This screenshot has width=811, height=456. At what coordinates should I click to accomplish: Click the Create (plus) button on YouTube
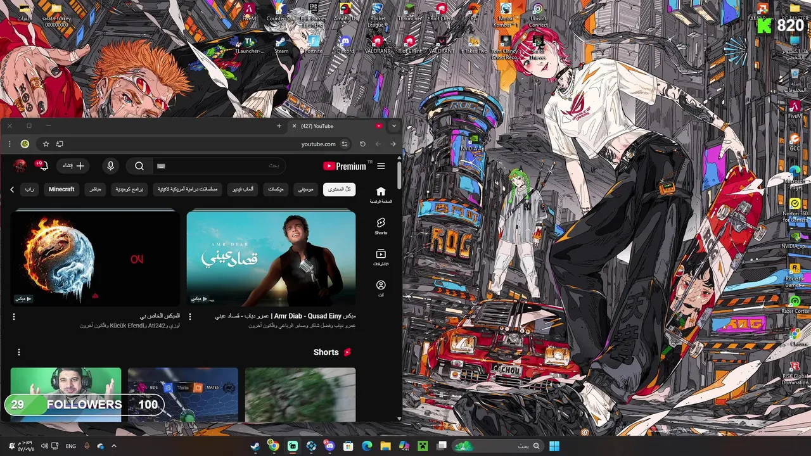click(73, 166)
